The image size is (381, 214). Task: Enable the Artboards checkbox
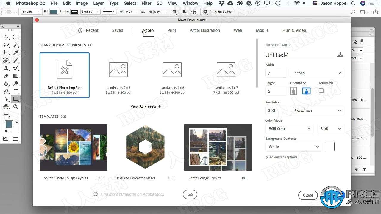coord(321,91)
